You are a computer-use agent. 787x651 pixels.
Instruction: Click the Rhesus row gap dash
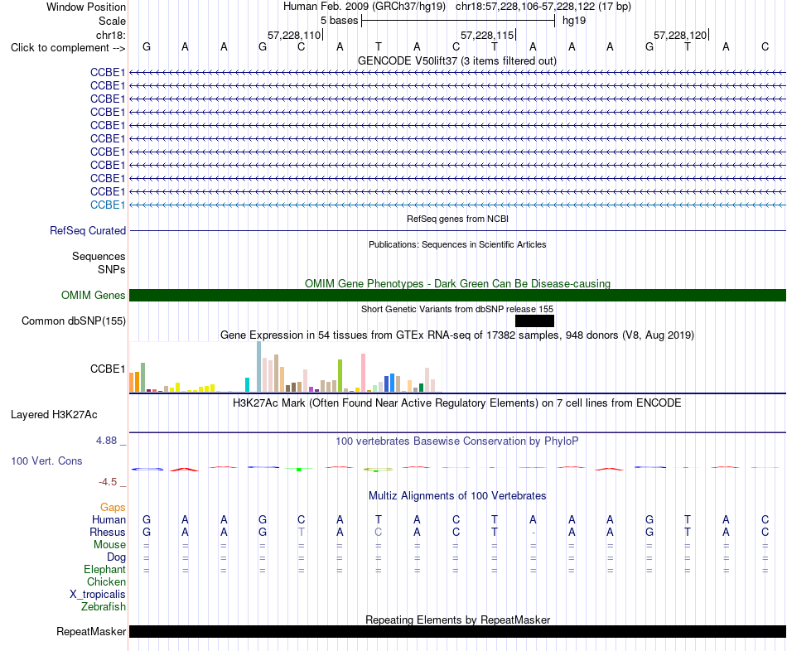pyautogui.click(x=533, y=533)
